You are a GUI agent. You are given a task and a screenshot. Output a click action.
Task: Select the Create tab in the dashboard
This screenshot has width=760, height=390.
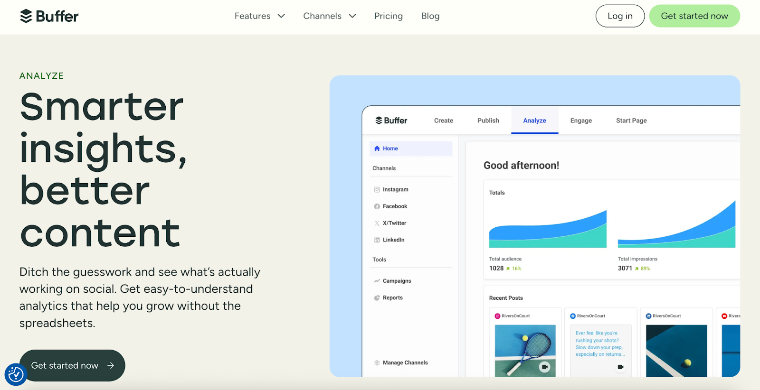click(x=444, y=121)
